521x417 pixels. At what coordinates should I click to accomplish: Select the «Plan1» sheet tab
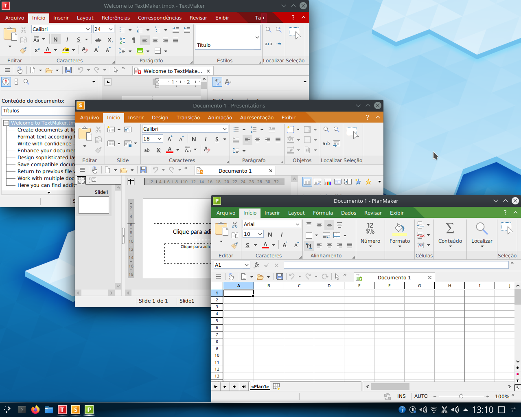click(260, 386)
